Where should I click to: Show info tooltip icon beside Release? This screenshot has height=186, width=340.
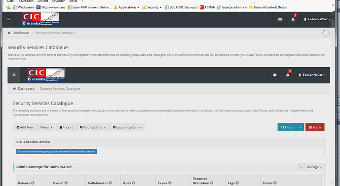[33, 183]
